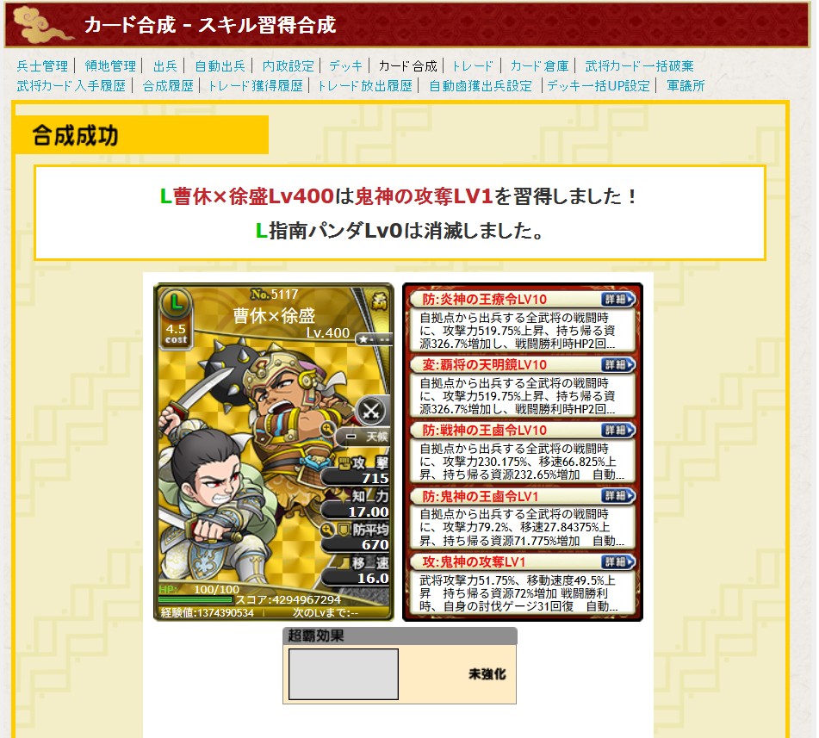The height and width of the screenshot is (738, 819).
Task: Open the カード倉庫 page
Action: (539, 65)
